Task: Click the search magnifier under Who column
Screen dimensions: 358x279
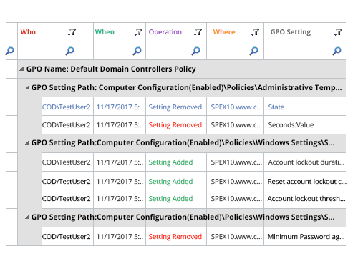Action: [x=69, y=51]
